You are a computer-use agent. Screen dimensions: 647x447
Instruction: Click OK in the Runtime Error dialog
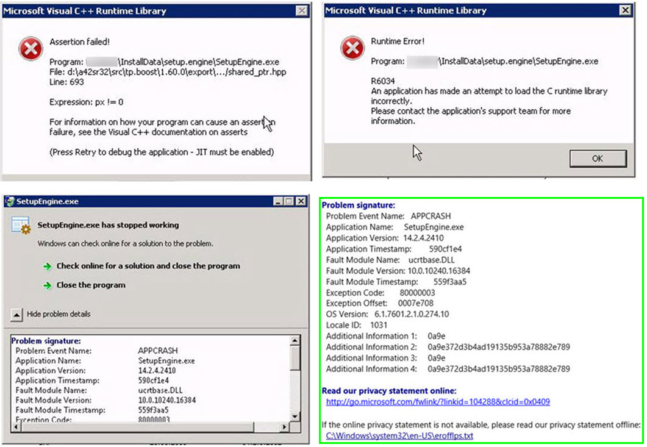598,159
